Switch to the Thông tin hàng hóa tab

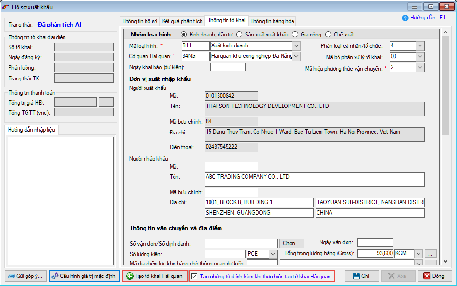click(x=272, y=21)
